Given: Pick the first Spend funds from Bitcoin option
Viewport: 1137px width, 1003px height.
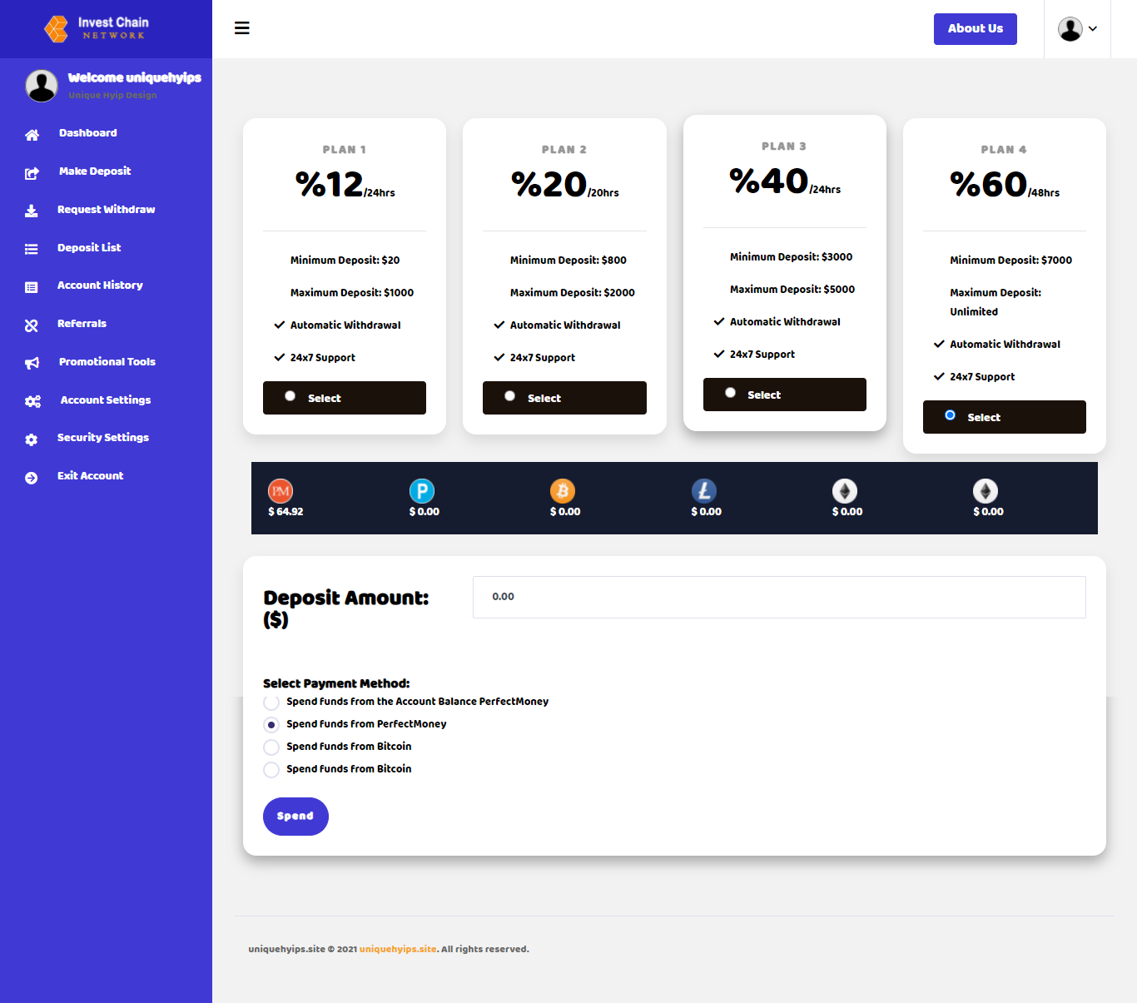Looking at the screenshot, I should 271,747.
